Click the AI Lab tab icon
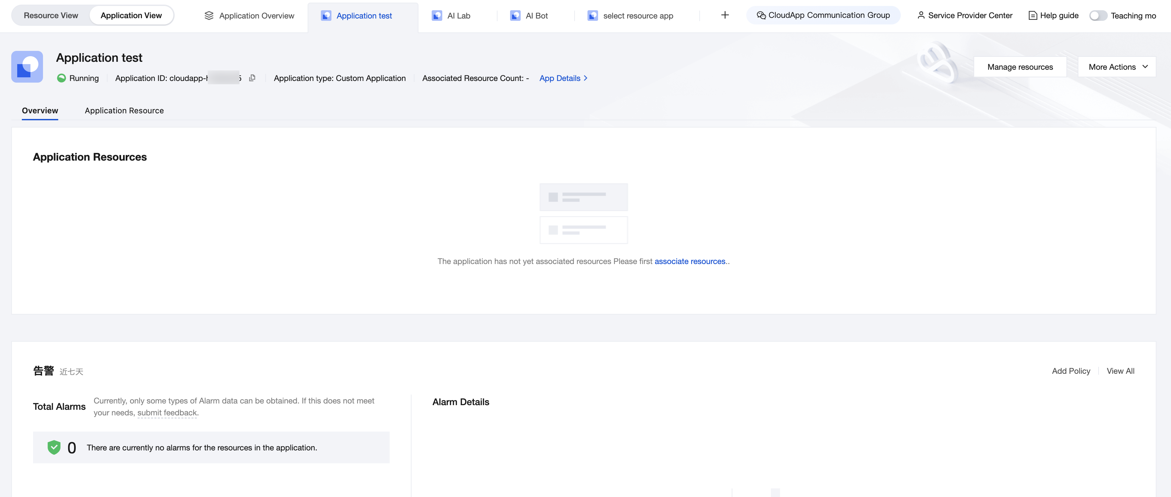Image resolution: width=1171 pixels, height=497 pixels. (436, 16)
